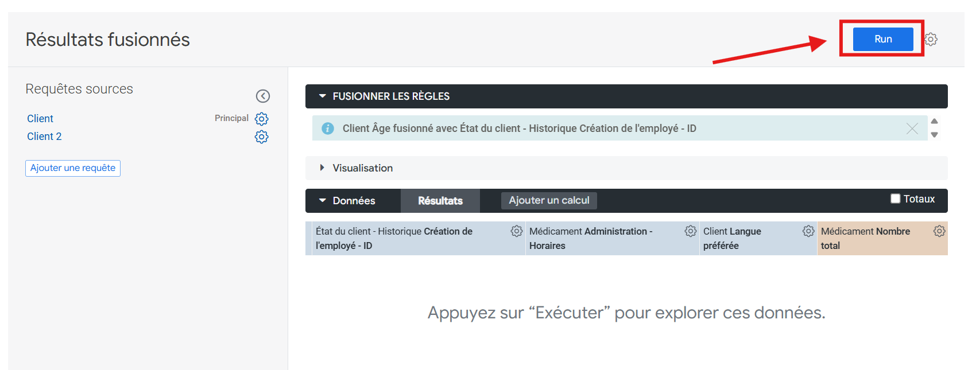Image resolution: width=972 pixels, height=370 pixels.
Task: Open gear for Médicament Nombre total column
Action: pos(939,231)
